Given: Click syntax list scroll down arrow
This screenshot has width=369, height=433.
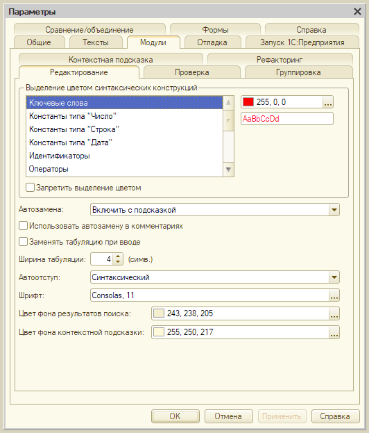Looking at the screenshot, I should (x=228, y=170).
